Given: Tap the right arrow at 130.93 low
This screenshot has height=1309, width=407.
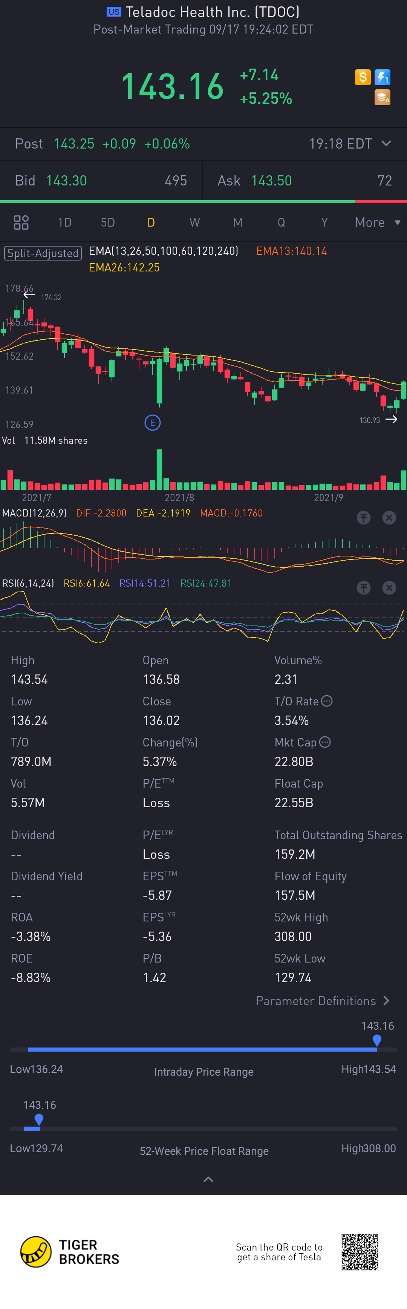Looking at the screenshot, I should pos(391,419).
